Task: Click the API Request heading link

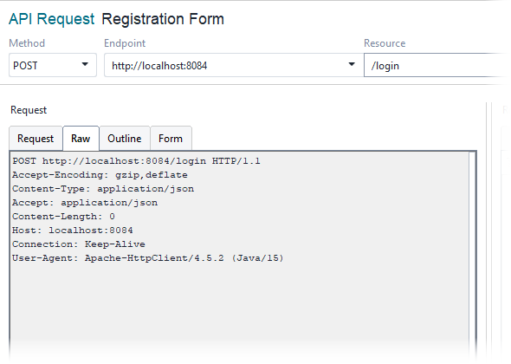Action: tap(51, 19)
